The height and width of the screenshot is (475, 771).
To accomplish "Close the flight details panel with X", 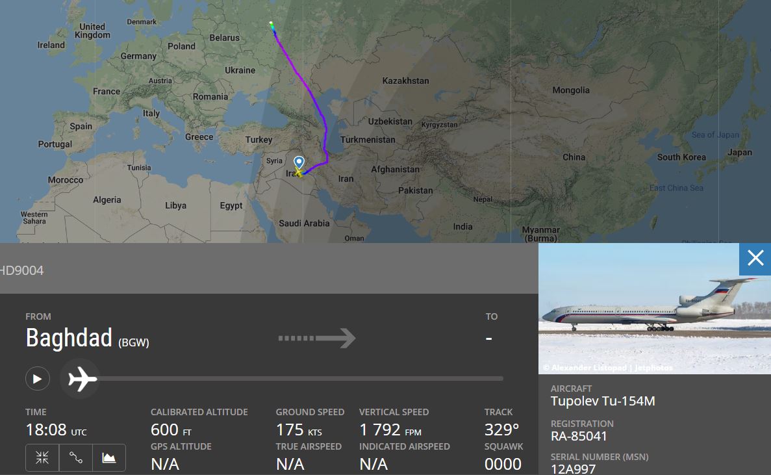I will click(x=755, y=259).
